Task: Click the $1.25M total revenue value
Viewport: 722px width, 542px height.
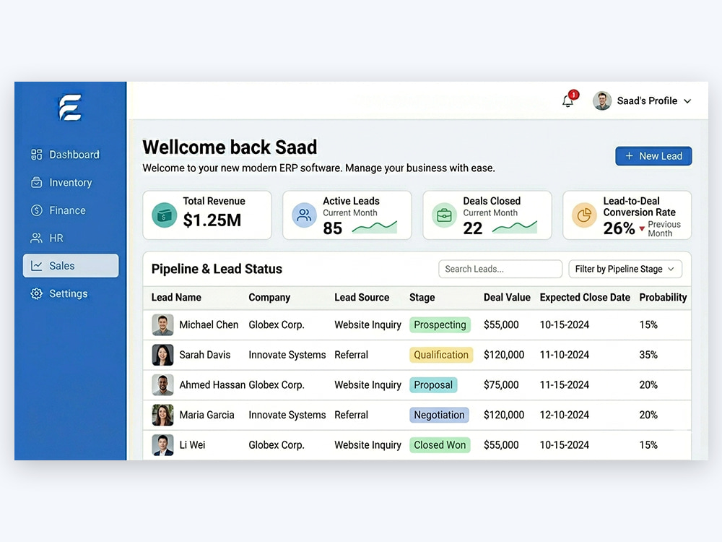Action: pyautogui.click(x=212, y=220)
